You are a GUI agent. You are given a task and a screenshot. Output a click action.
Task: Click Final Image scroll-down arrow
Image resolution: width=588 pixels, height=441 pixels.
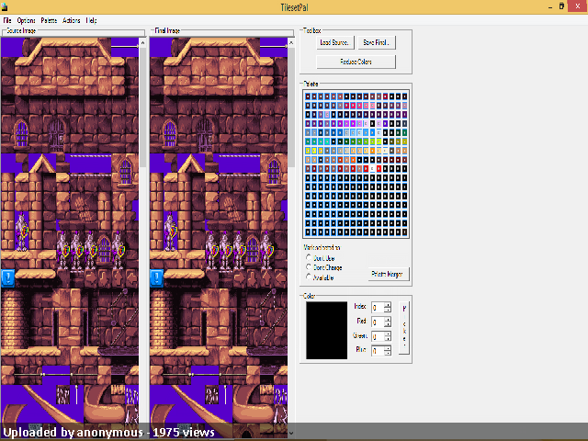291,433
